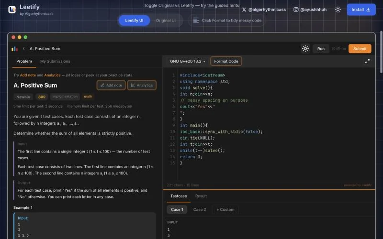Screen dimensions: 383x239
Task: Click the Example 1 input box
Action: point(85,226)
